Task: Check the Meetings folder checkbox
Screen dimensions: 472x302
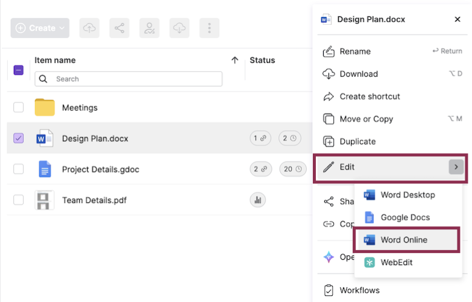Action: [18, 108]
